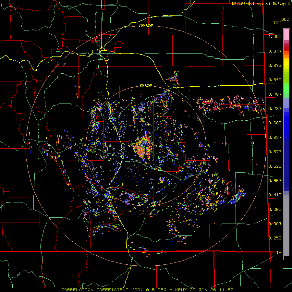Click the CORRELATION COEFFICIENT caption at bottom
292x292 pixels.
tap(147, 290)
